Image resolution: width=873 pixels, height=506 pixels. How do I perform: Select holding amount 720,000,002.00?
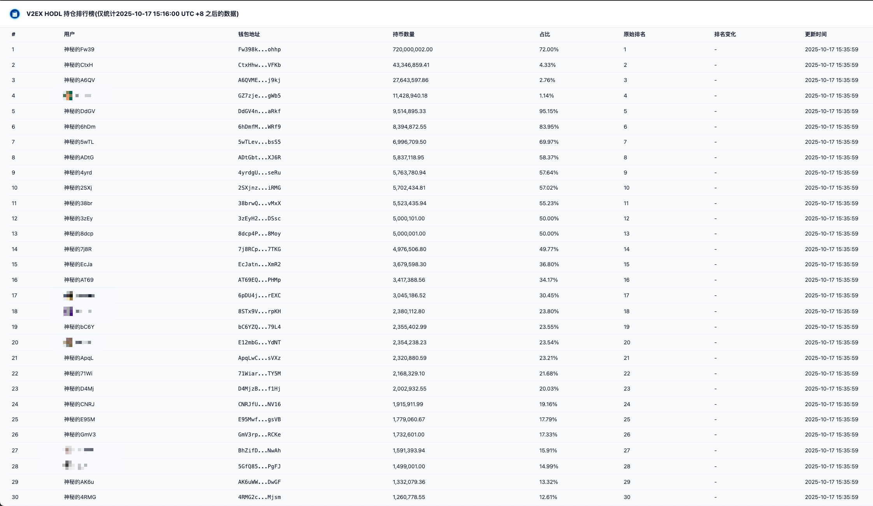413,49
